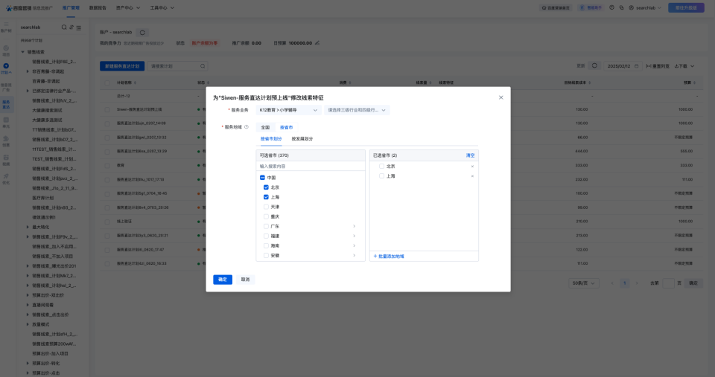
Task: Check the 重庆 checkbox
Action: pos(266,216)
